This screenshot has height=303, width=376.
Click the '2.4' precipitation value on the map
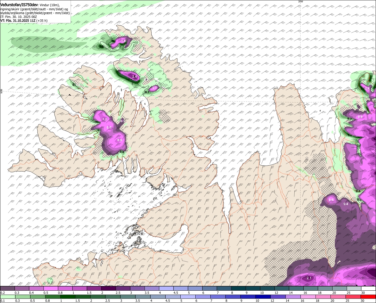[x=135, y=76]
